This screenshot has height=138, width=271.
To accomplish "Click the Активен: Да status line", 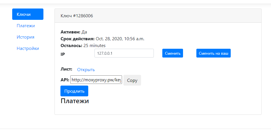I will 74,32.
